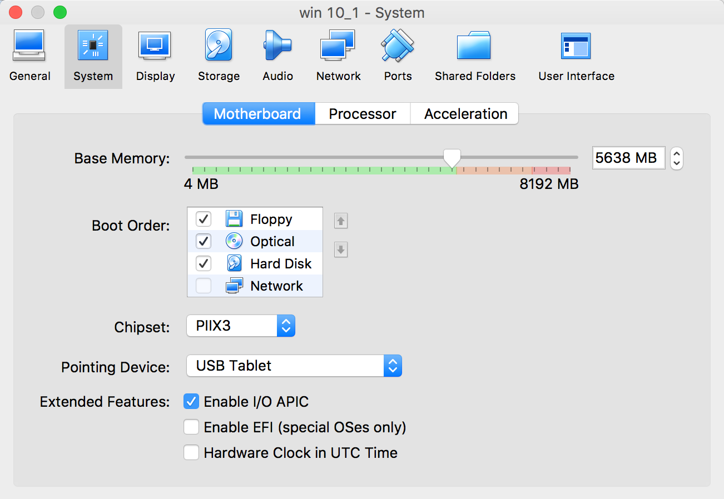
Task: Expand the Chipset PIIX3 dropdown
Action: pos(240,326)
